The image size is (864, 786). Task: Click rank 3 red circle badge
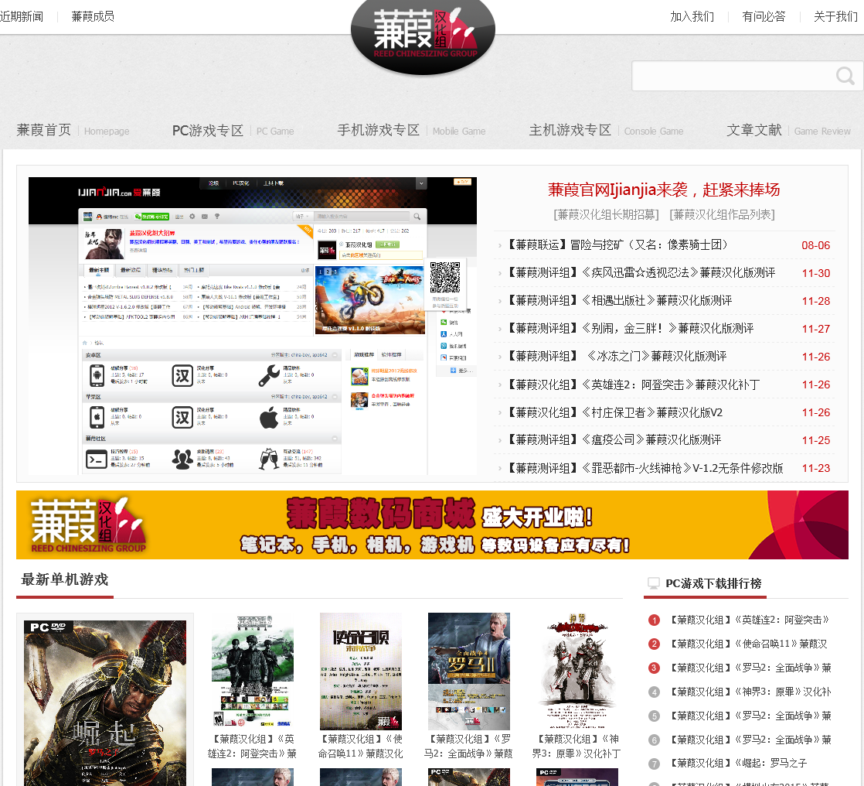pyautogui.click(x=654, y=668)
